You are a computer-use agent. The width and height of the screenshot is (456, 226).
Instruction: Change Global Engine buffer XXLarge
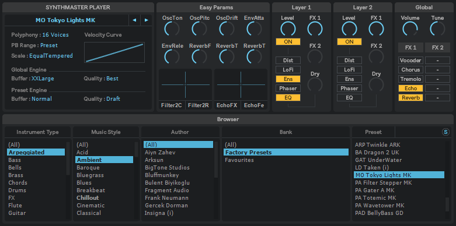(43, 79)
